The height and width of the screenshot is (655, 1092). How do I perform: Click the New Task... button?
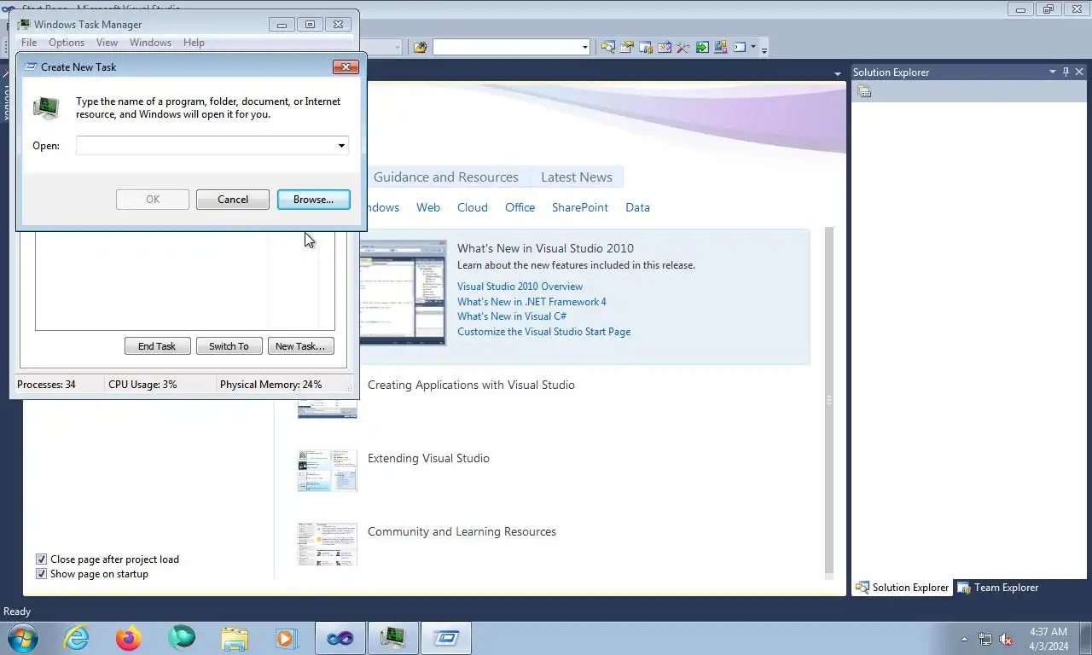[300, 346]
